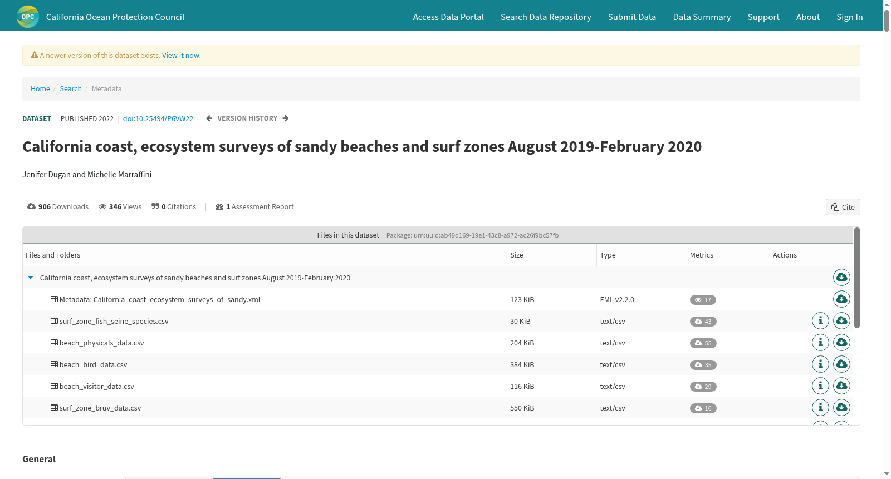Show info for surf_zone_bruv_data.csv

point(820,407)
